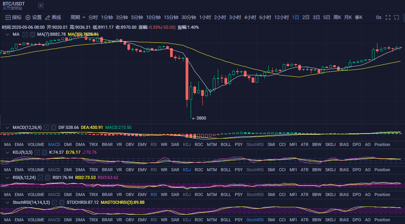Select the 3日 timeframe
This screenshot has height=224, width=405.
pyautogui.click(x=316, y=17)
